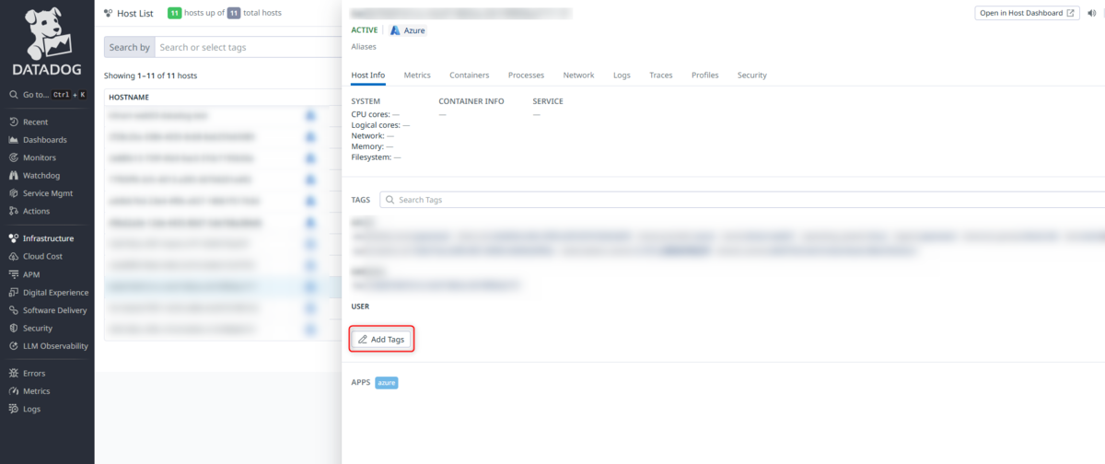Open Monitors in the sidebar
Image resolution: width=1105 pixels, height=464 pixels.
(40, 157)
